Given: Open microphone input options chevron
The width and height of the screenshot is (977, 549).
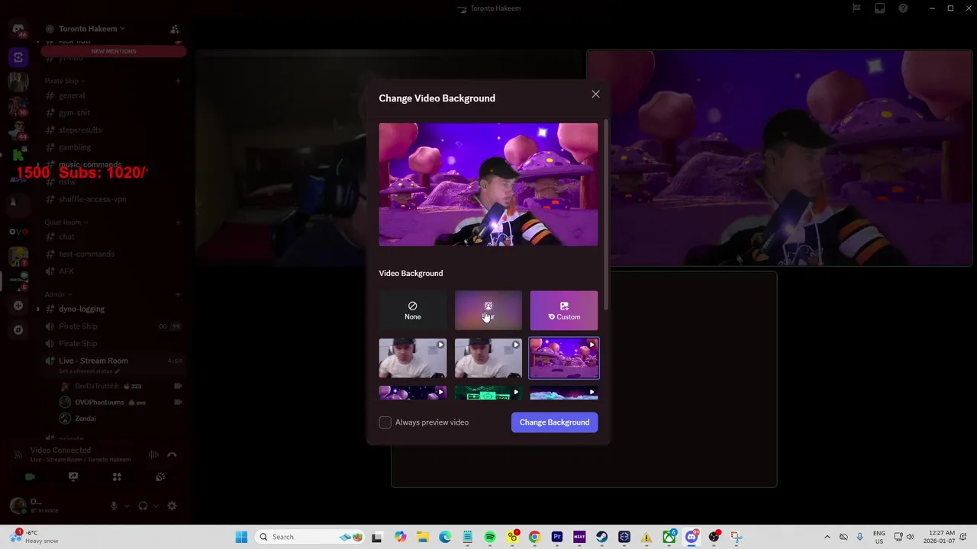Looking at the screenshot, I should click(x=126, y=506).
